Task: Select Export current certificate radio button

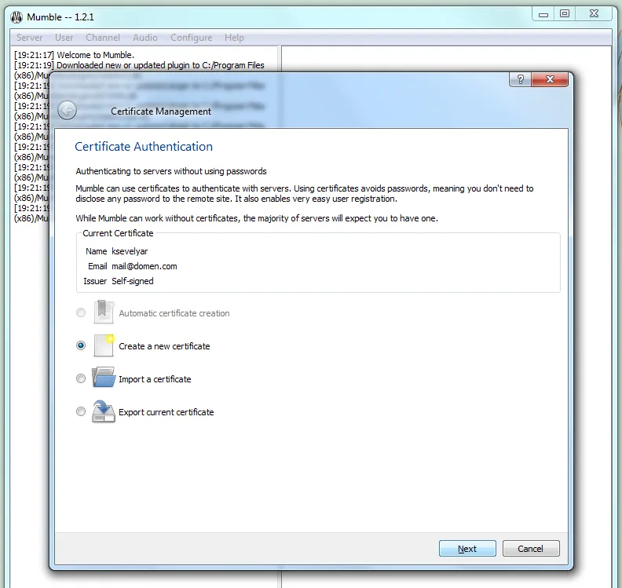Action: point(81,411)
